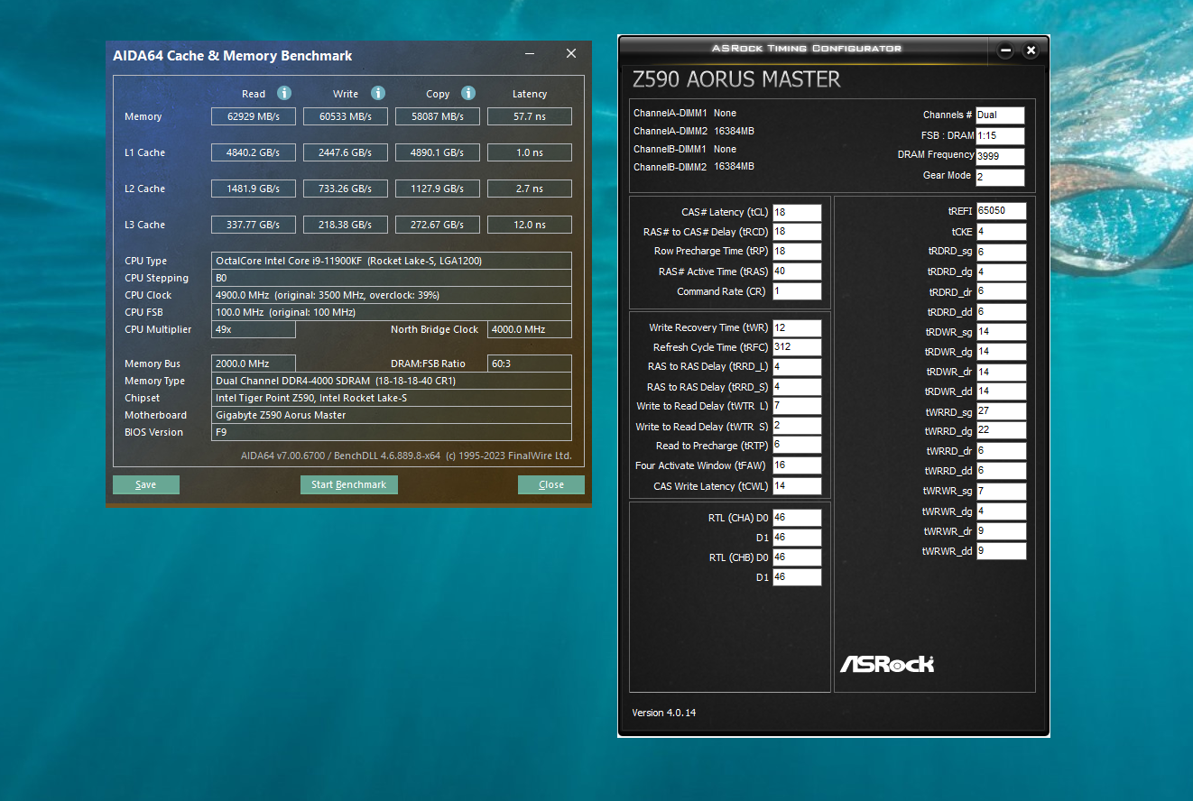Image resolution: width=1193 pixels, height=801 pixels.
Task: Click the CAS Write Latency (tCWL) field
Action: 797,486
